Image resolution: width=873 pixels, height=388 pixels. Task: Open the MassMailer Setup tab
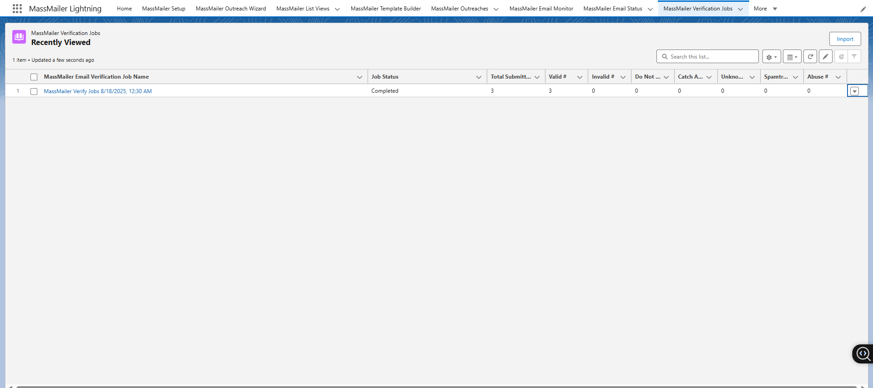click(164, 9)
